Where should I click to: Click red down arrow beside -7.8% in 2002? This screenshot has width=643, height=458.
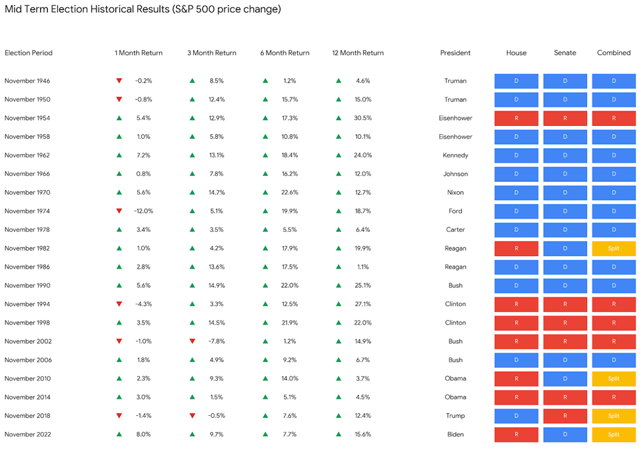192,341
